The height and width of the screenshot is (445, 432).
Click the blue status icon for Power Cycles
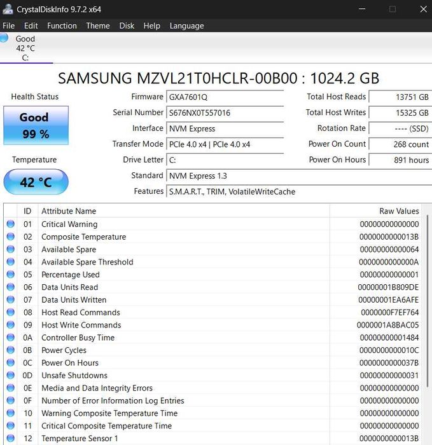coord(11,350)
